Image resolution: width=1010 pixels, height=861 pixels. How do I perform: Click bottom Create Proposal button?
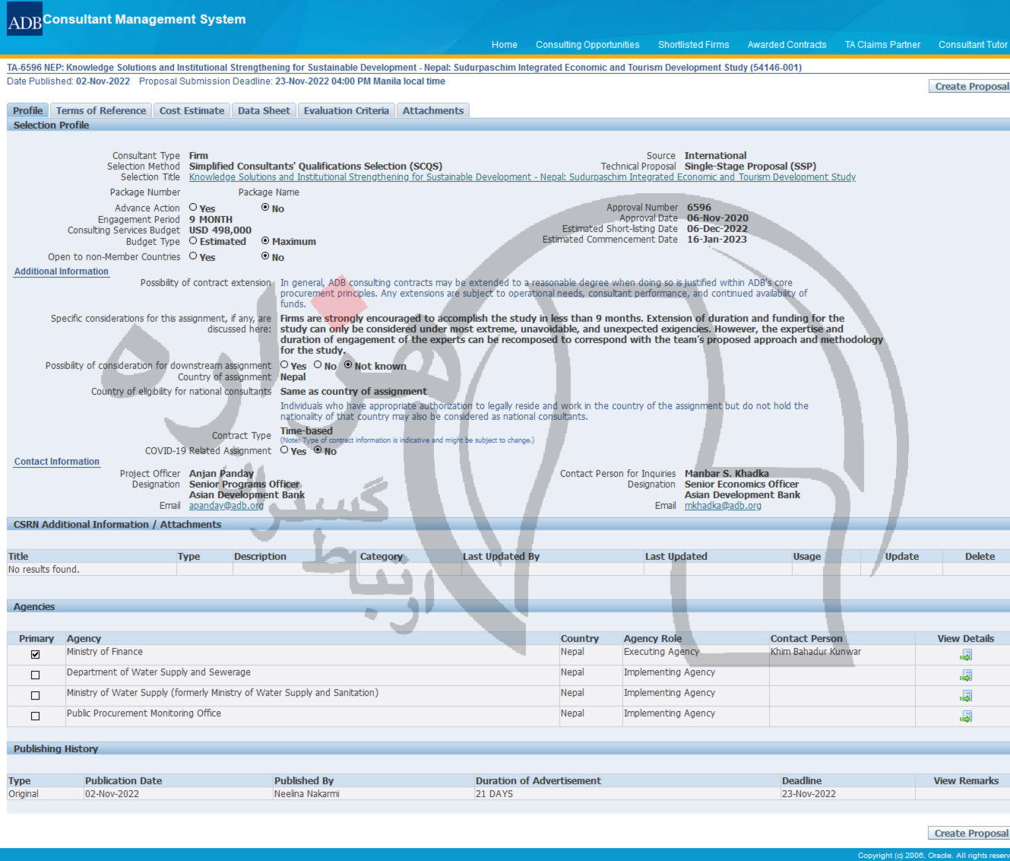(x=969, y=834)
